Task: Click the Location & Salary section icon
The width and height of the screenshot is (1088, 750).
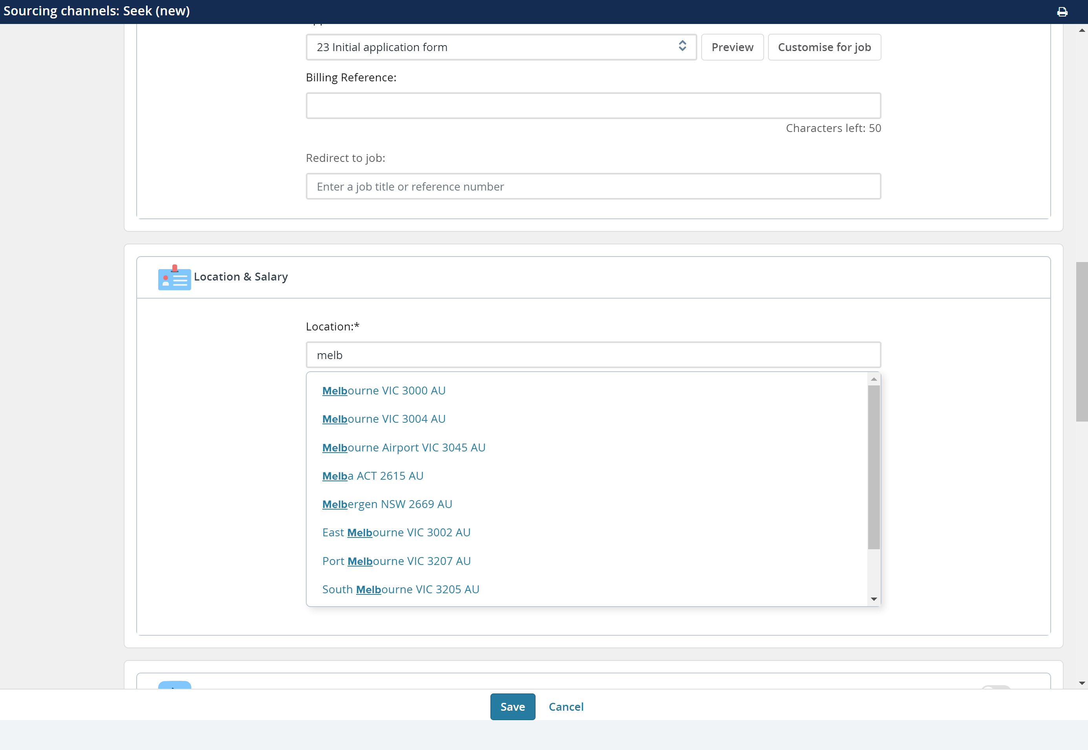Action: coord(174,277)
